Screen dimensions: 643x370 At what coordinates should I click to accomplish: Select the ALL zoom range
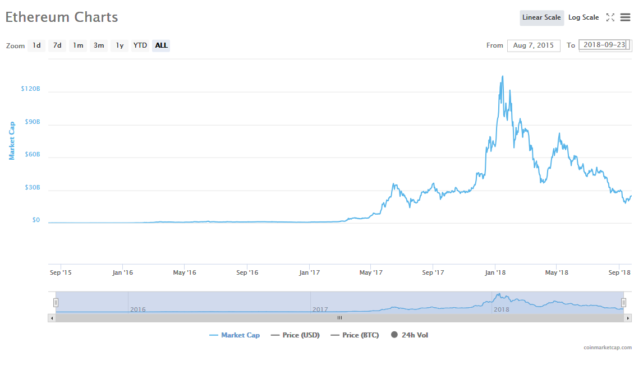pos(161,45)
